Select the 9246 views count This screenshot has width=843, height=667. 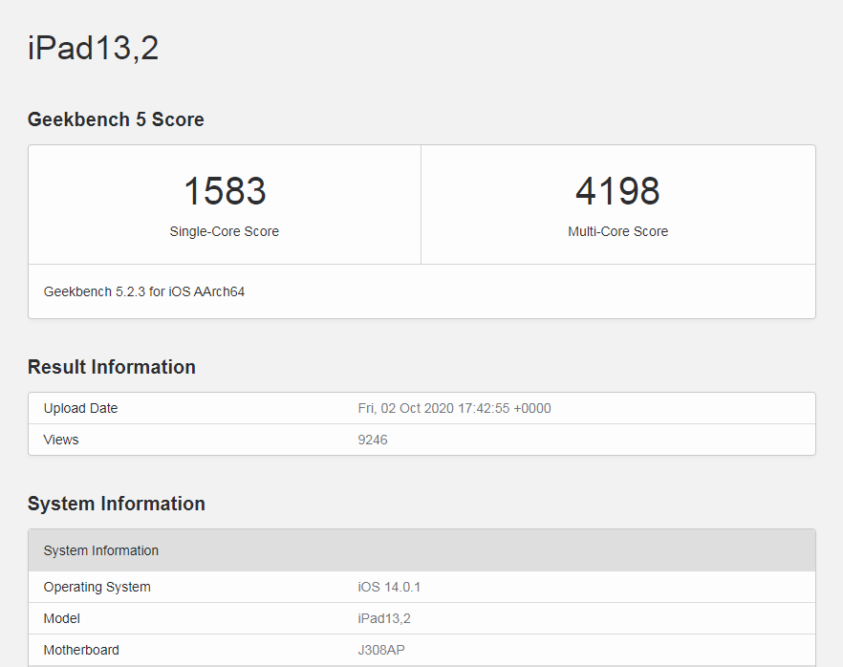pos(373,440)
